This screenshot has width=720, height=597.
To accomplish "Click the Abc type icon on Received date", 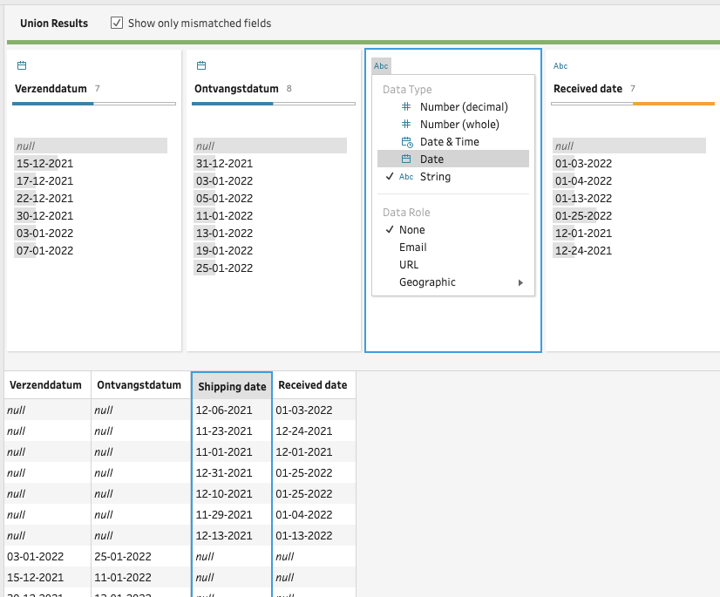I will [560, 65].
